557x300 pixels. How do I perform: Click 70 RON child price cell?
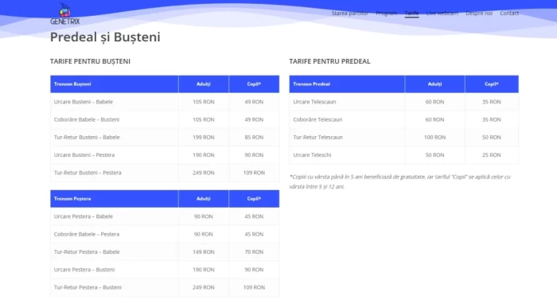(254, 252)
